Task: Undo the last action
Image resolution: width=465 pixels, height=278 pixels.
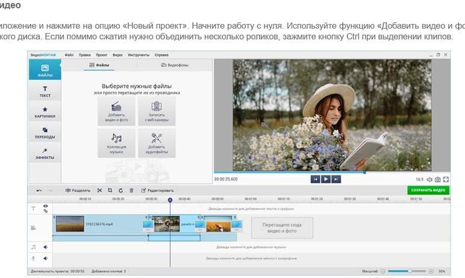Action: [39, 191]
